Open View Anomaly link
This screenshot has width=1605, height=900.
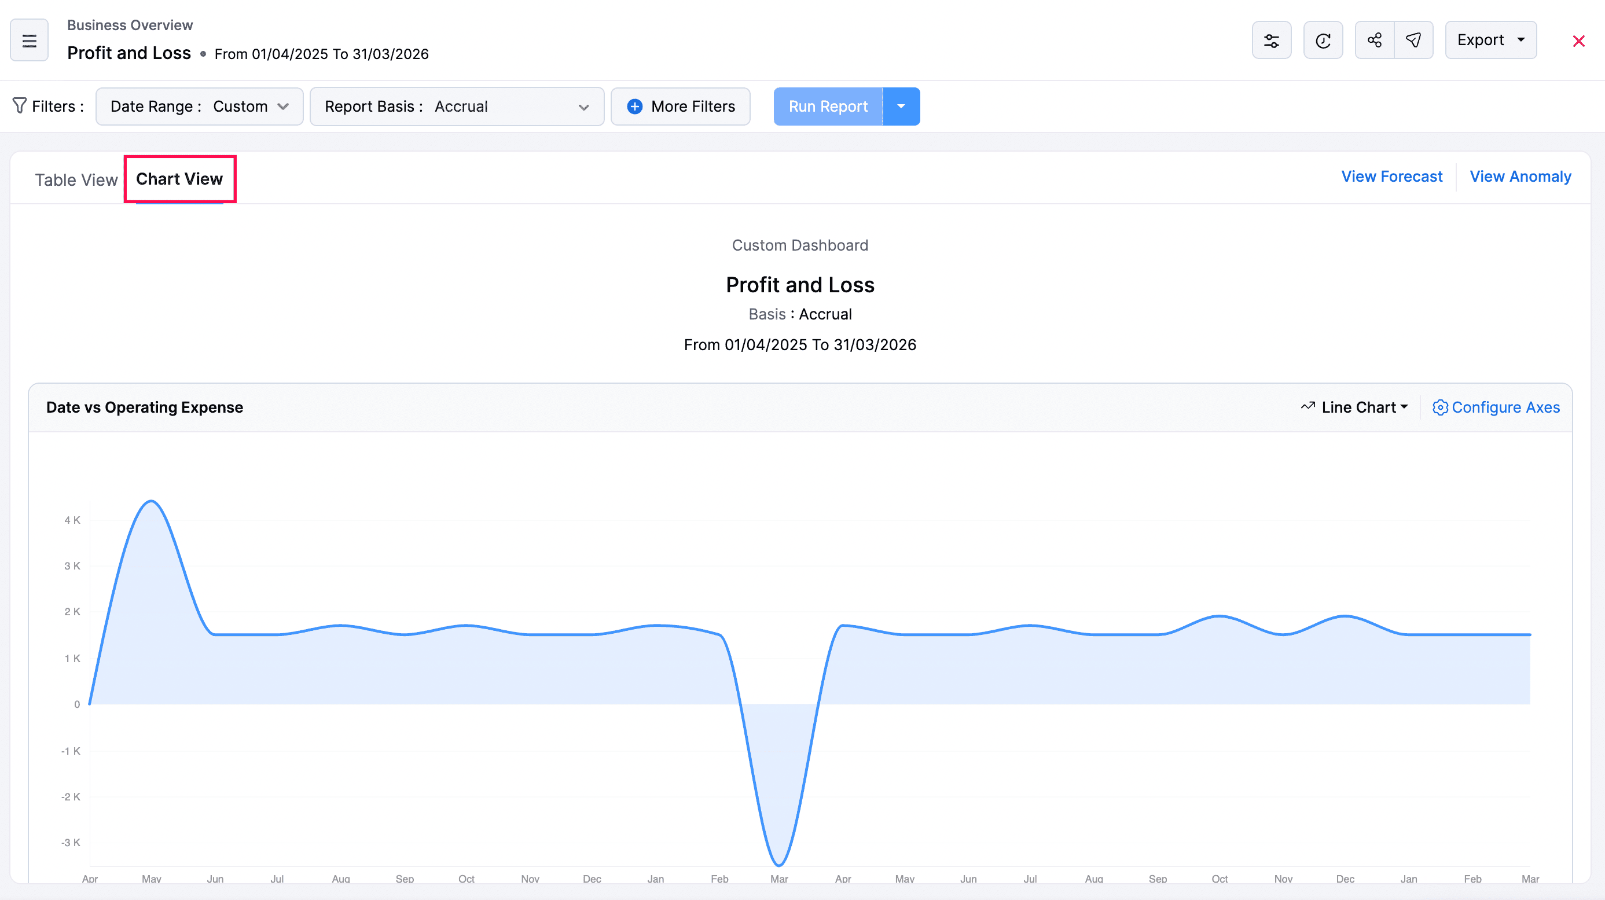click(x=1520, y=177)
